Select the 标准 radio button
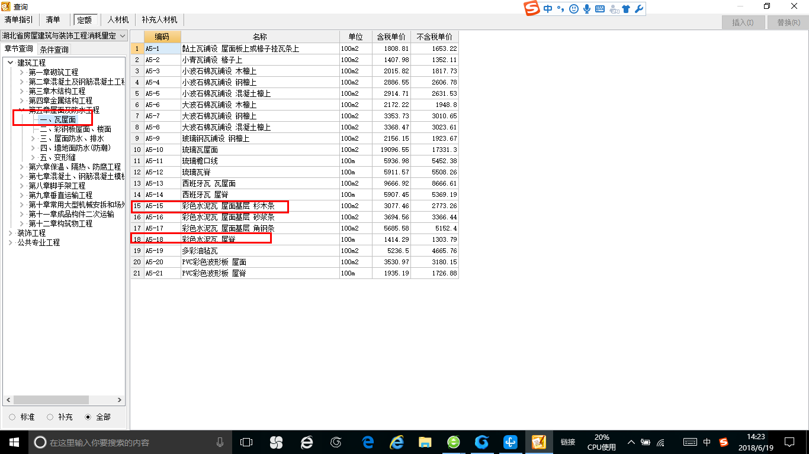This screenshot has height=454, width=809. 12,417
